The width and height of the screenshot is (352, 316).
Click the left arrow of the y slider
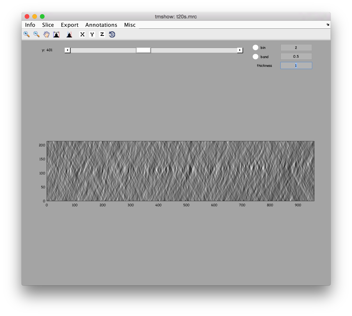[x=67, y=50]
